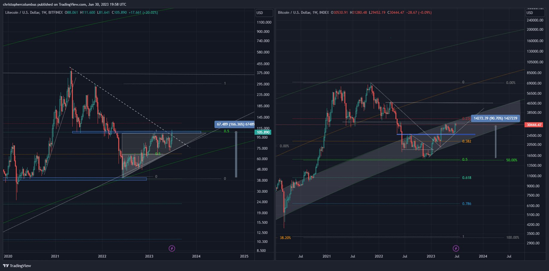The width and height of the screenshot is (549, 271).
Task: Click the lightning icon on the Bitcoin chart
Action: 456,248
